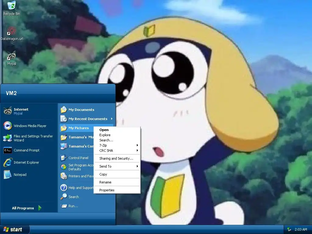Open the Recycle Bin desktop icon

(12, 5)
